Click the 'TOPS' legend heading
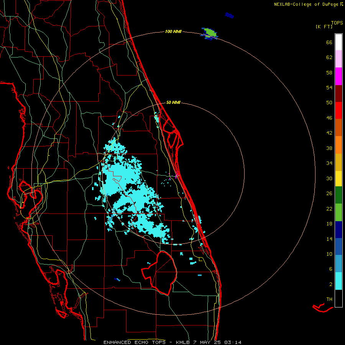The image size is (345, 345). pos(337,23)
